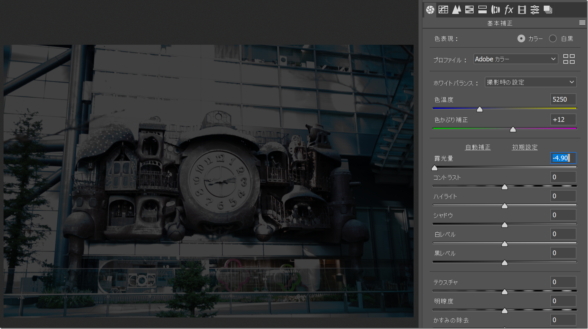Open the Presets sliders panel icon
Image resolution: width=588 pixels, height=329 pixels.
pyautogui.click(x=535, y=10)
